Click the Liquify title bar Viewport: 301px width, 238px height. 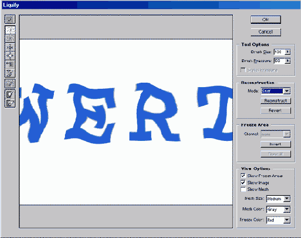[151, 5]
